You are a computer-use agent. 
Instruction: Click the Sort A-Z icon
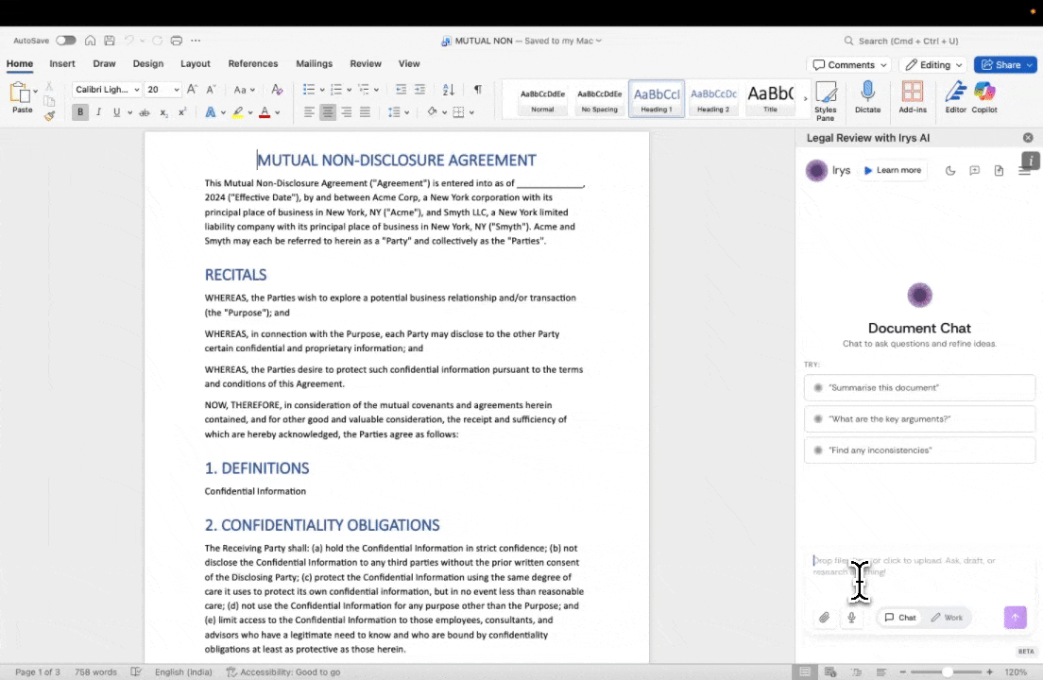point(449,89)
